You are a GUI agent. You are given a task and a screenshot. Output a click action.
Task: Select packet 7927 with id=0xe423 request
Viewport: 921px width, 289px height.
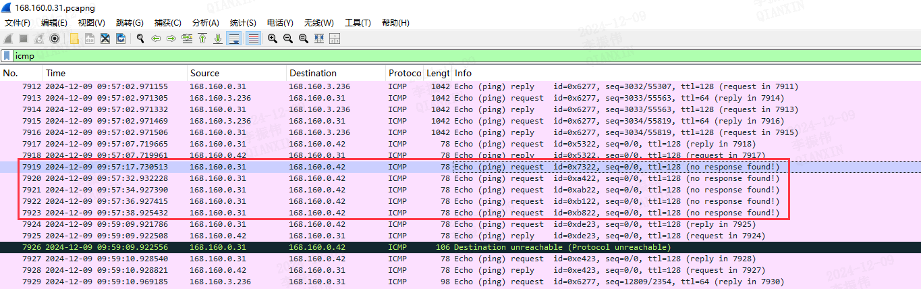pos(460,259)
